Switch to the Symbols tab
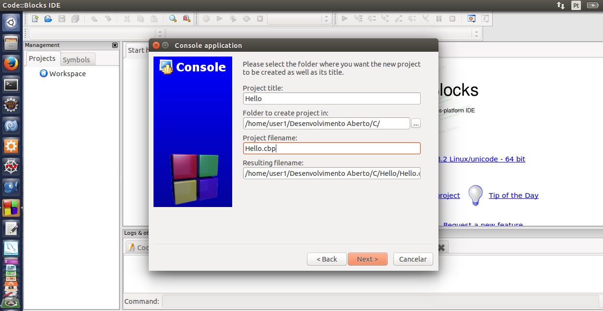Screen dimensions: 603x311 click(76, 59)
